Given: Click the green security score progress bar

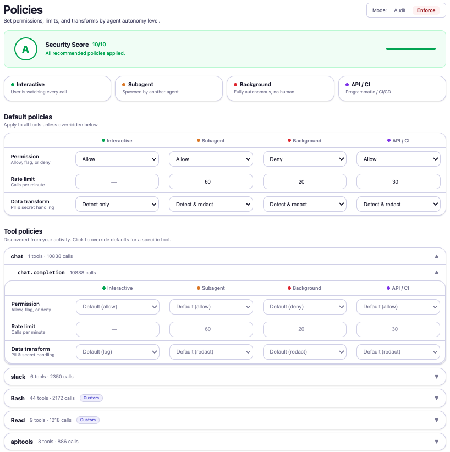Looking at the screenshot, I should (410, 49).
